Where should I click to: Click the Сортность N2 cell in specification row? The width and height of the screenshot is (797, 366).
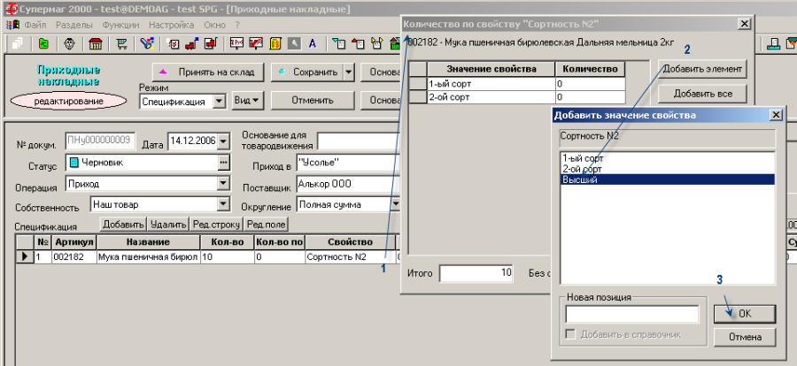[349, 257]
